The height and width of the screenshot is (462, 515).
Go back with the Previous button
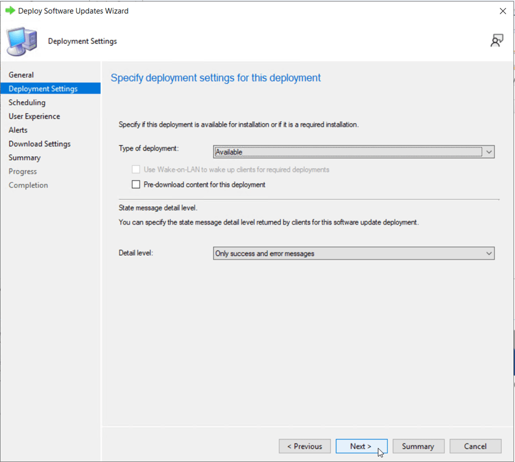click(305, 446)
